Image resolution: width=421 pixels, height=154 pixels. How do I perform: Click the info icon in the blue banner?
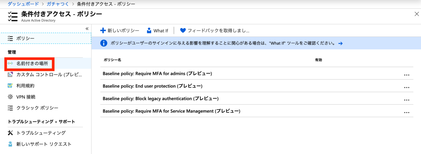coord(103,43)
